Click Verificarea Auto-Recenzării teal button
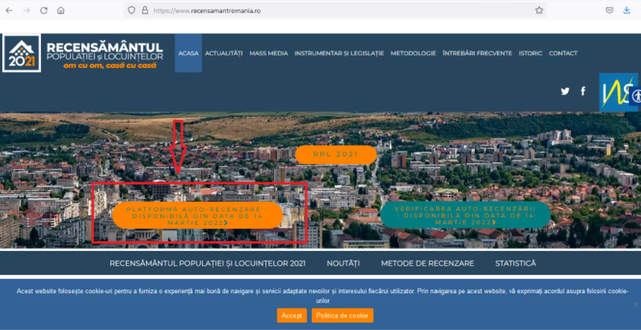The height and width of the screenshot is (330, 641). coord(465,215)
